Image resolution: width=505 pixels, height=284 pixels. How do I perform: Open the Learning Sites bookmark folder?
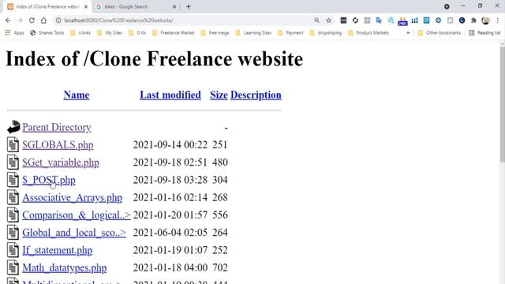click(x=253, y=32)
